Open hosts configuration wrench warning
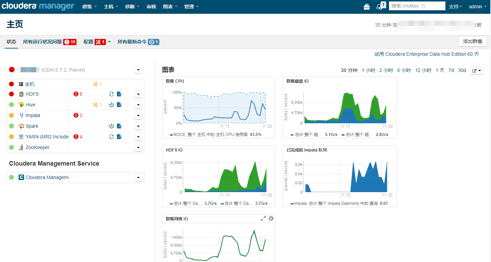 click(97, 84)
